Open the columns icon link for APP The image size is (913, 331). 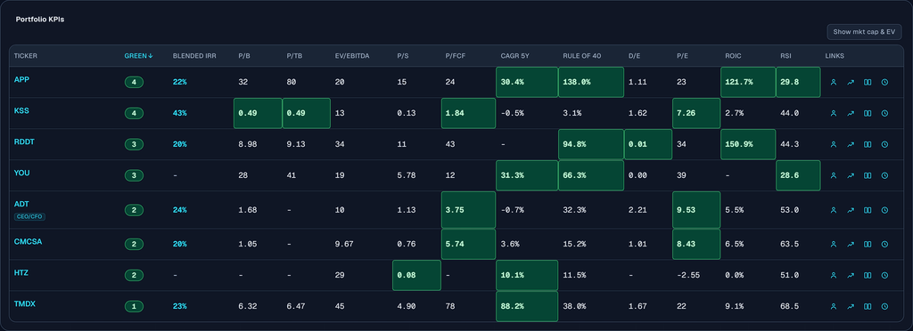(868, 83)
